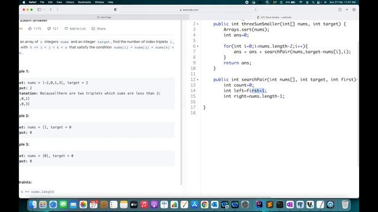Click code line 'int ans=0;'
The height and width of the screenshot is (212, 378).
coord(236,35)
